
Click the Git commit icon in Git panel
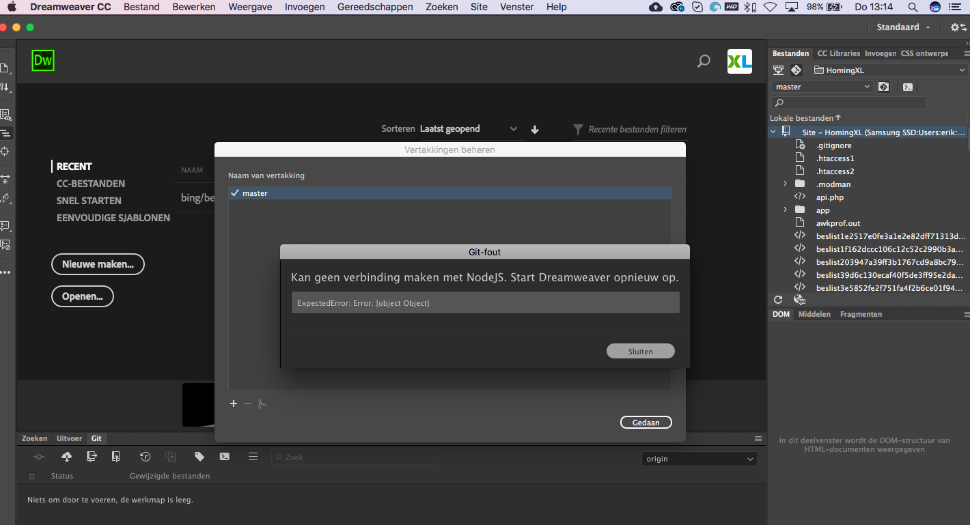point(39,457)
